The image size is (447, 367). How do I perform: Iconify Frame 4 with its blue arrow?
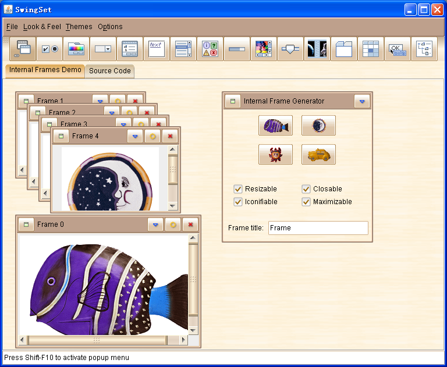click(x=135, y=136)
